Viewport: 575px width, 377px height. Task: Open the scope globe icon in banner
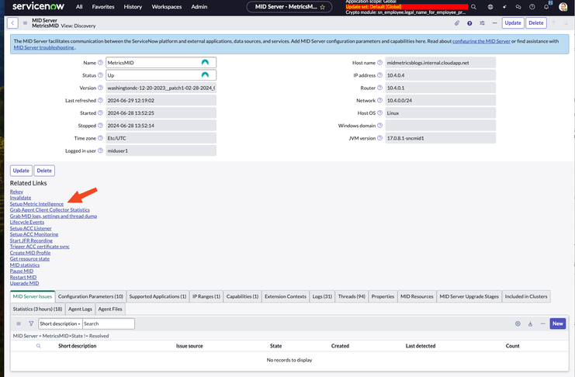tap(490, 7)
